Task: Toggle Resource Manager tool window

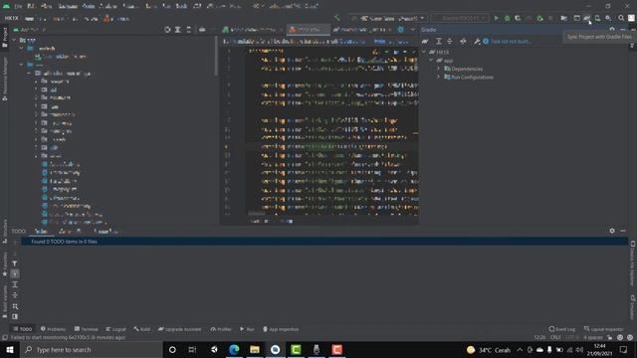Action: click(5, 79)
